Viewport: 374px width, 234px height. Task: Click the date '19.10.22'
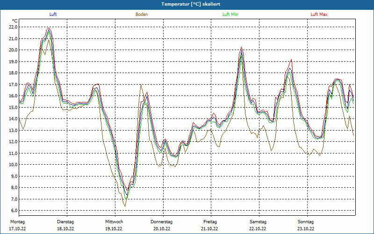tap(114, 228)
